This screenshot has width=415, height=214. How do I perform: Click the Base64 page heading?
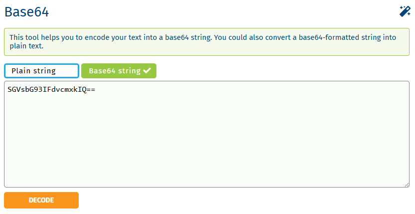(x=26, y=12)
